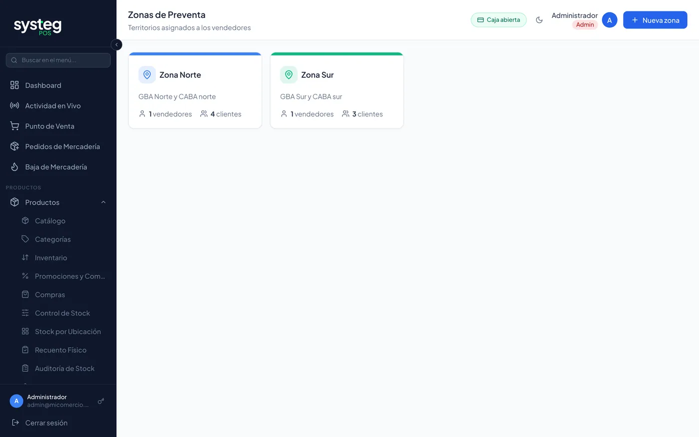Click the GBA Norte y CABA norte description

click(x=177, y=97)
